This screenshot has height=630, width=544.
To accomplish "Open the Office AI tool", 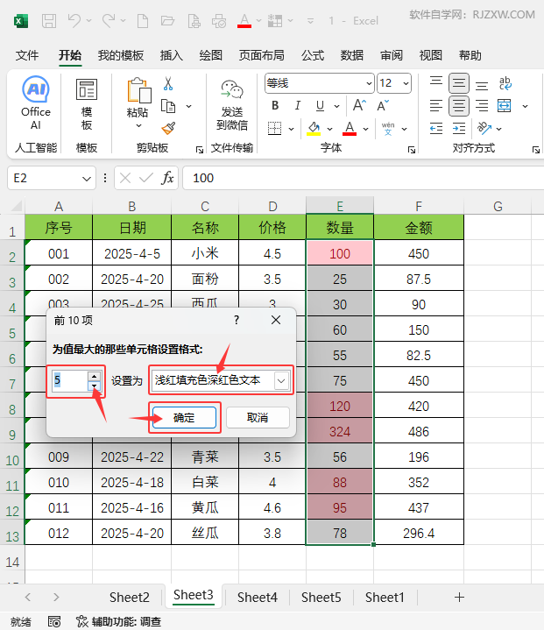I will tap(36, 103).
